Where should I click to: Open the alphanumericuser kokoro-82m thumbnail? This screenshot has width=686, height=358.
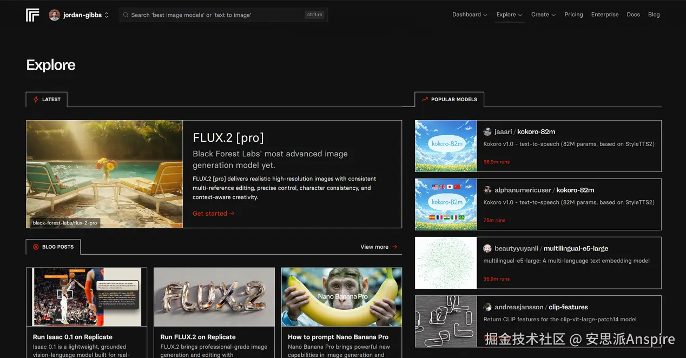[x=446, y=204]
